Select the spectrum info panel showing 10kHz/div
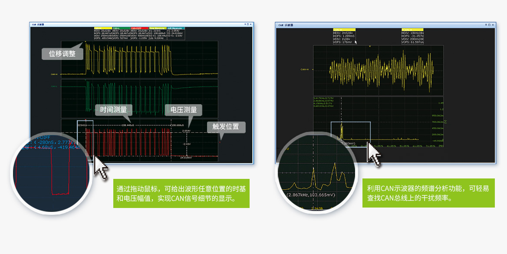The height and width of the screenshot is (254, 507). pos(412,36)
